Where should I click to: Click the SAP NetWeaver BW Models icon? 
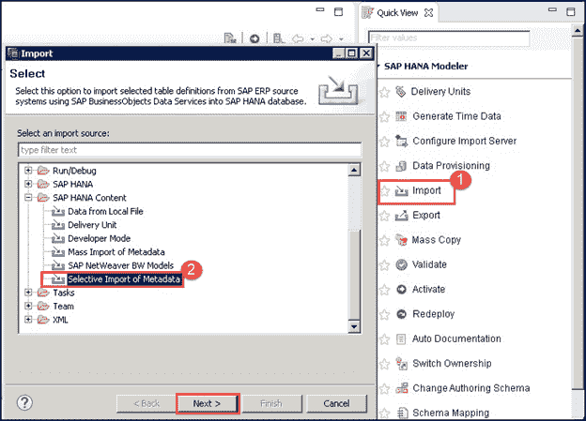coord(58,265)
